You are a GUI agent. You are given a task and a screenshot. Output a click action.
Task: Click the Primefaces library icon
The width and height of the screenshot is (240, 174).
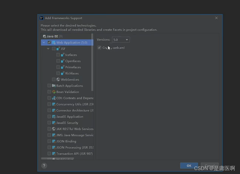[x=62, y=67]
